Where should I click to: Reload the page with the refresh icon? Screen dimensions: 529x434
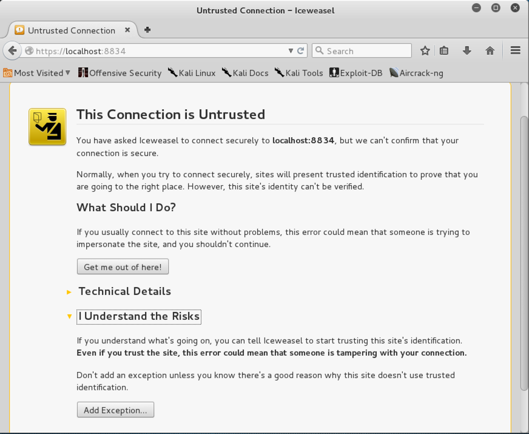301,51
